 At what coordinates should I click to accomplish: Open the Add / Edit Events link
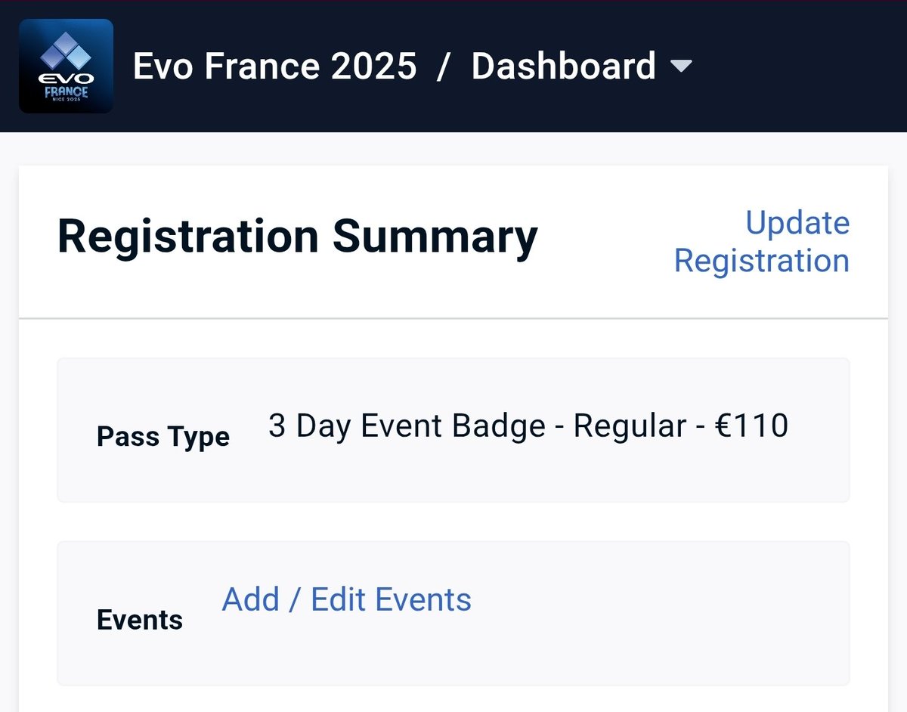tap(346, 599)
